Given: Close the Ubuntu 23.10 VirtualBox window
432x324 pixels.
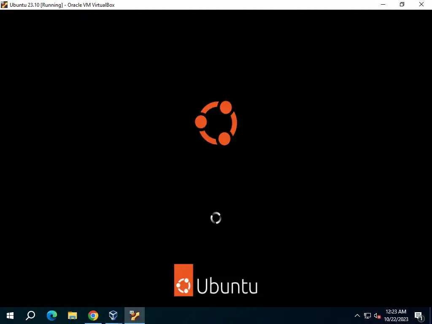Looking at the screenshot, I should (421, 5).
